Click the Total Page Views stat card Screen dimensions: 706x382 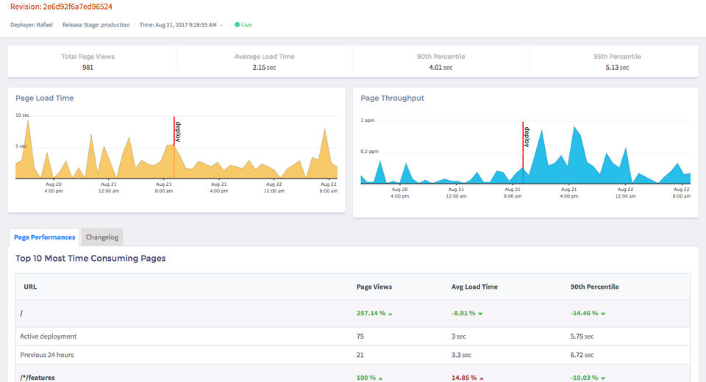coord(88,62)
